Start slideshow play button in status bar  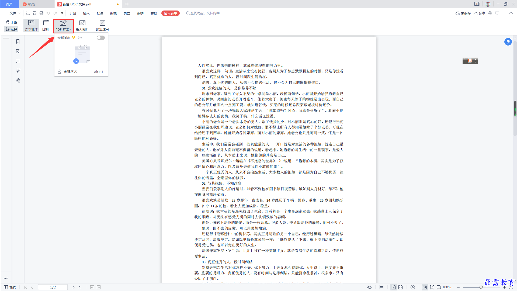[413, 287]
